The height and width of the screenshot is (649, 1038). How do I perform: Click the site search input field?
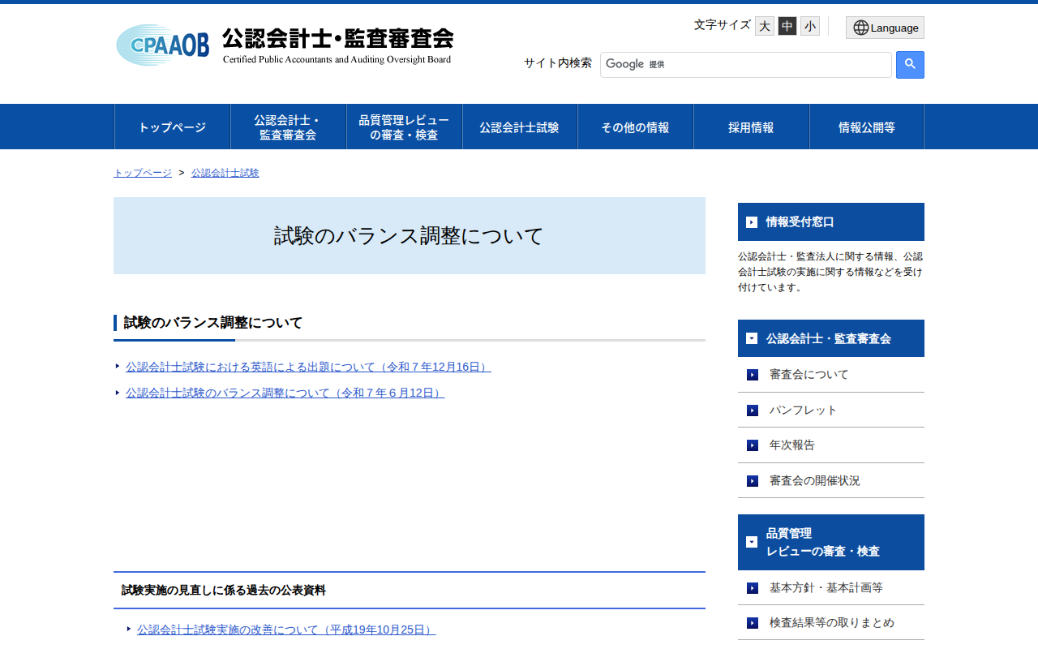point(746,65)
